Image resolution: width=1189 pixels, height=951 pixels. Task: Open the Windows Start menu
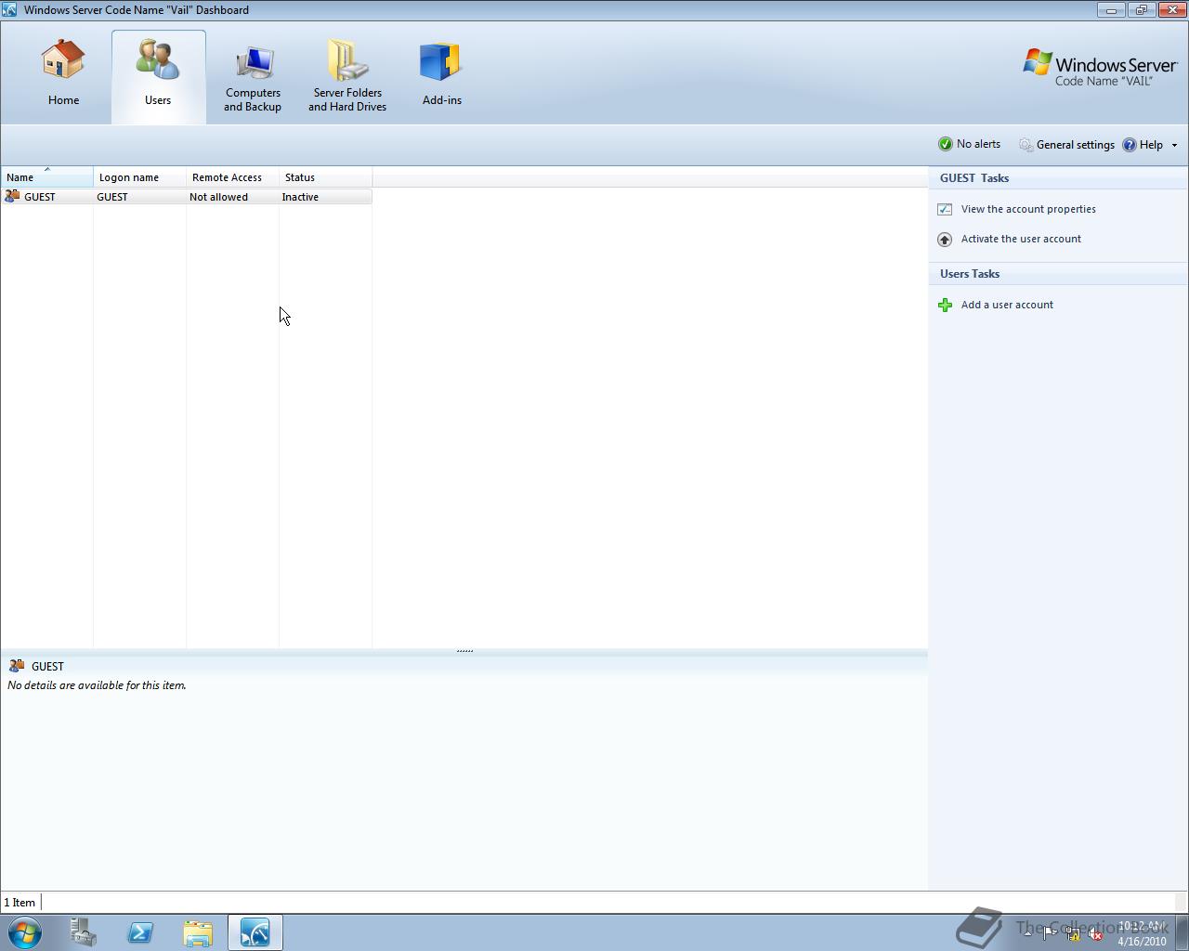pos(25,932)
